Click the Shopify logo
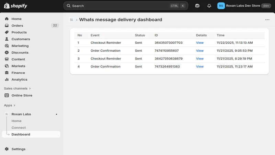The image size is (275, 155). [15, 6]
